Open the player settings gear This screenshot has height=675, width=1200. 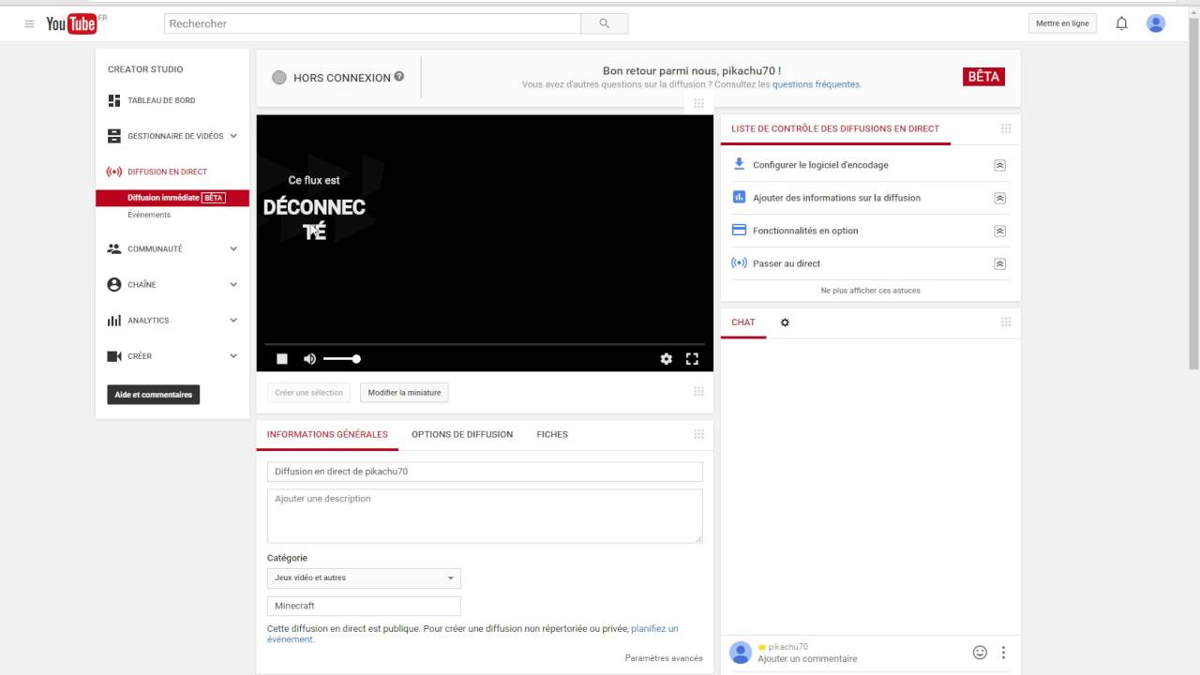point(667,359)
